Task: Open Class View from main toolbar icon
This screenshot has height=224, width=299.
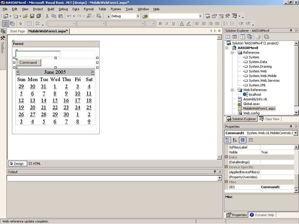Action: click(x=234, y=16)
